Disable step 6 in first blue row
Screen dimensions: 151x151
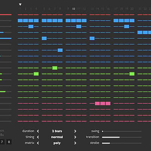pyautogui.click(x=49, y=20)
